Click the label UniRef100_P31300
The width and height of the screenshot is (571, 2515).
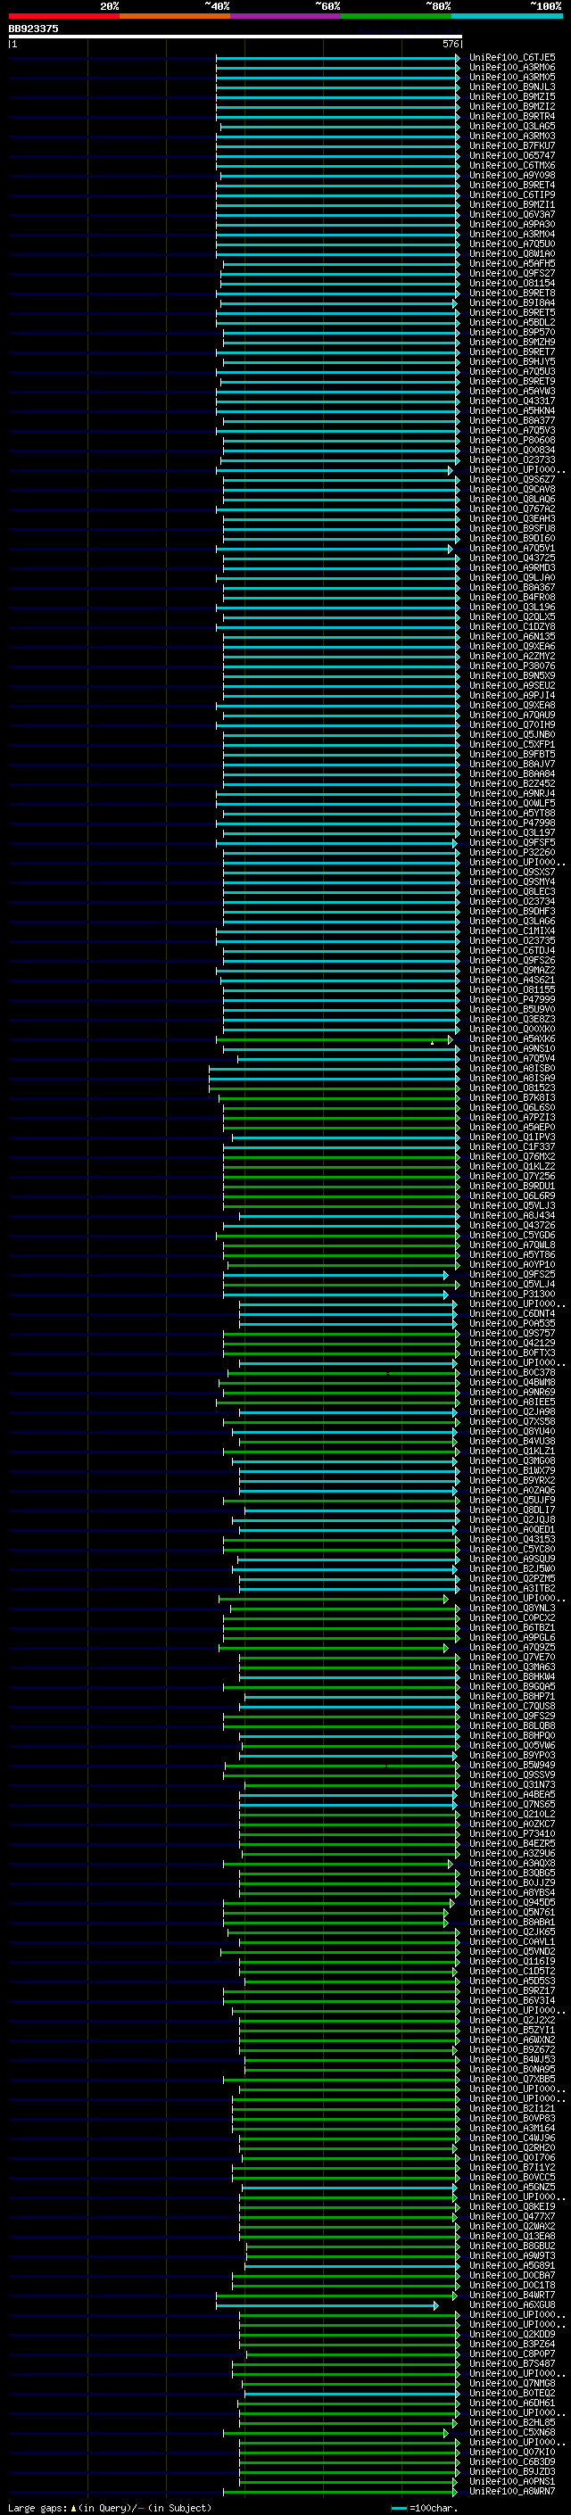click(x=512, y=1294)
